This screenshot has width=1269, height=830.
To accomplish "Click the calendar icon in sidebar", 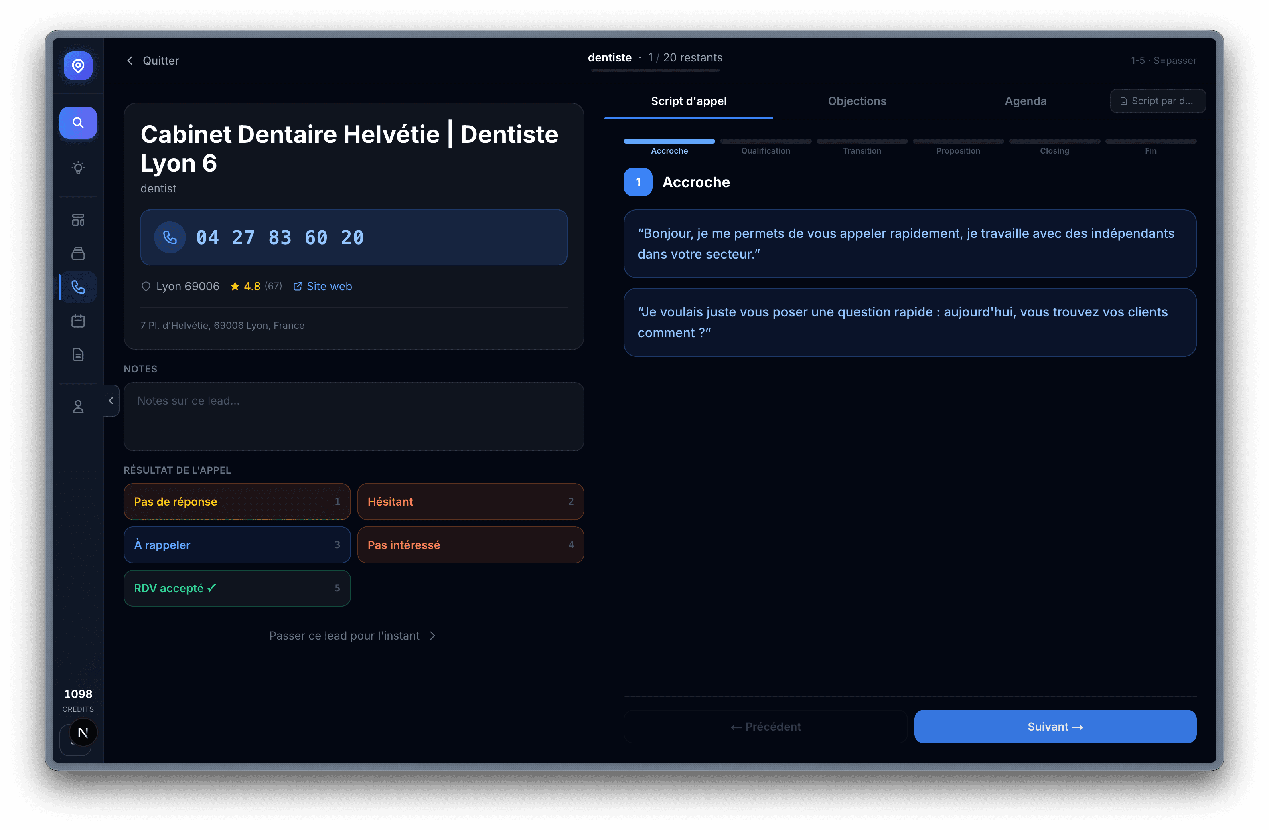I will click(x=78, y=321).
